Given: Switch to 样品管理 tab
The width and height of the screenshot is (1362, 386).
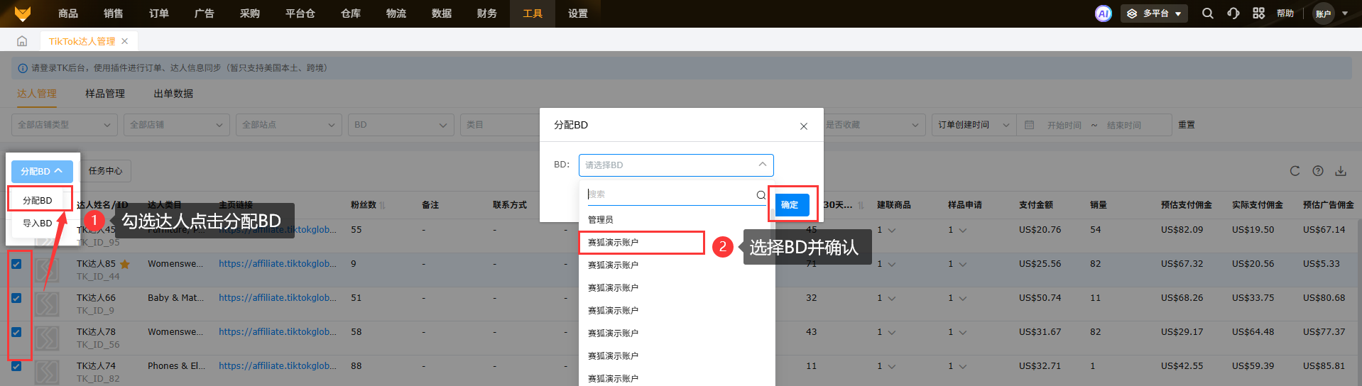Looking at the screenshot, I should point(105,94).
